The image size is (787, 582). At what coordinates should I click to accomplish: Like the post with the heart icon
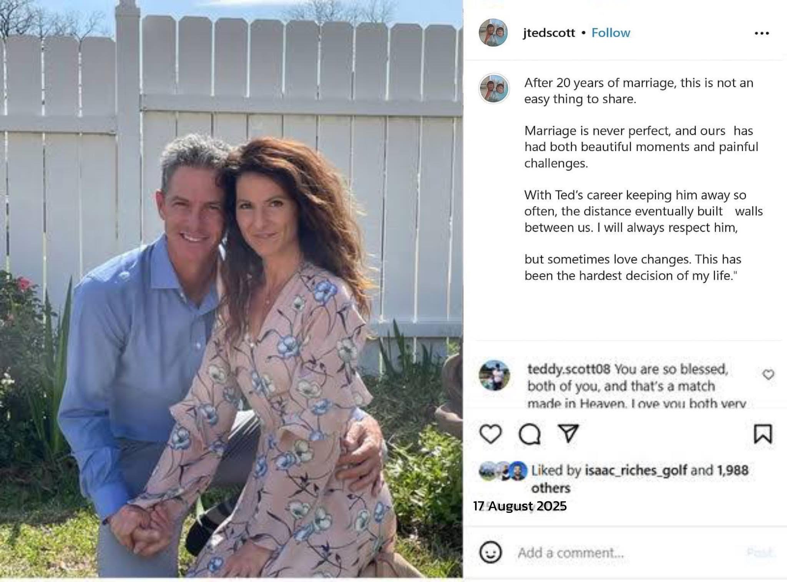490,434
